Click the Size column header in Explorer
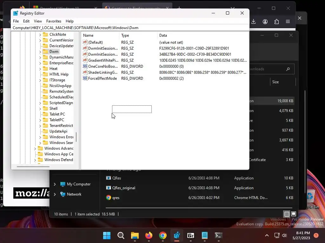This screenshot has width=325, height=243. click(275, 82)
